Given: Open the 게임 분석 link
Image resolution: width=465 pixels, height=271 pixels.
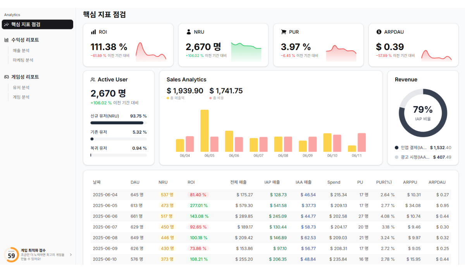Looking at the screenshot, I should (21, 97).
